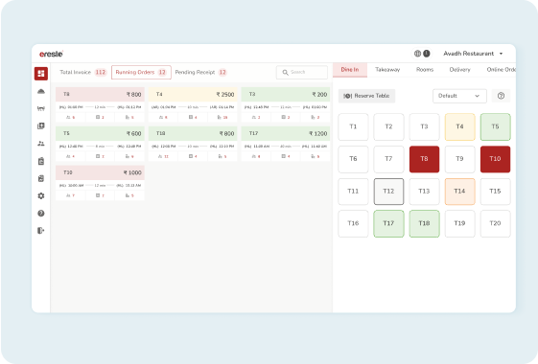Open the clipboard reports icon in sidebar
538x364 pixels.
coord(41,161)
